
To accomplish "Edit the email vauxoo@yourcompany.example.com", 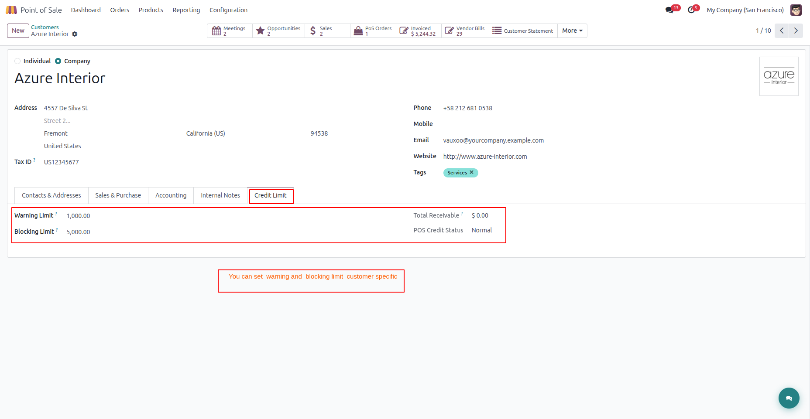I will tap(493, 140).
